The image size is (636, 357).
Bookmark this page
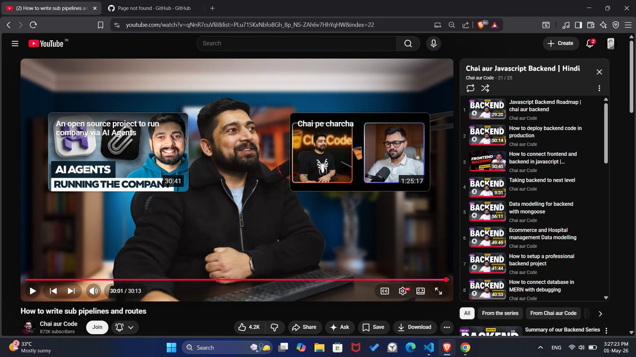click(101, 25)
